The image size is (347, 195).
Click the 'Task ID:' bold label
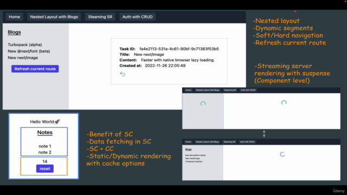[127, 49]
